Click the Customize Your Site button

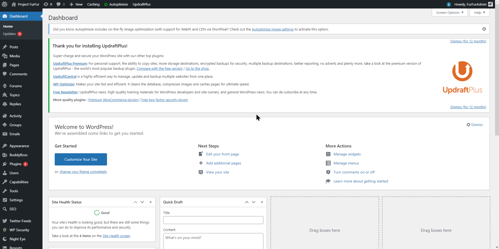[81, 159]
